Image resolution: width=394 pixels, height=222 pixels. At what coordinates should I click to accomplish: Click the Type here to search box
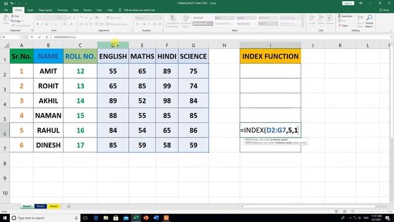45,218
